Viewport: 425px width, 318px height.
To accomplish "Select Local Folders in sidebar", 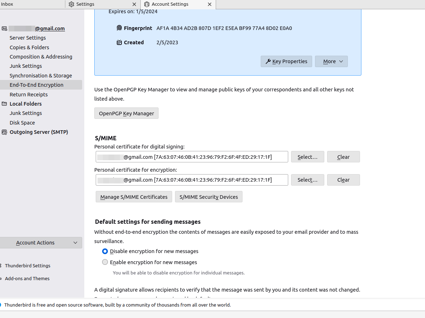I will click(25, 104).
